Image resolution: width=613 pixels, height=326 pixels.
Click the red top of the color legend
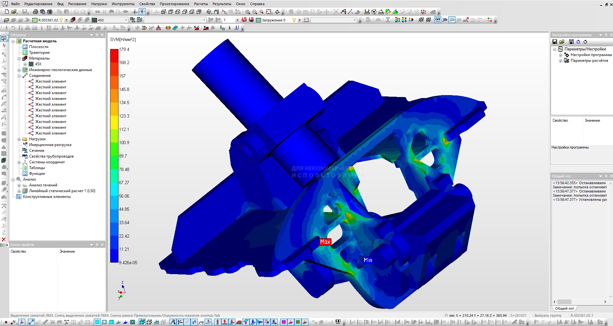(x=114, y=54)
